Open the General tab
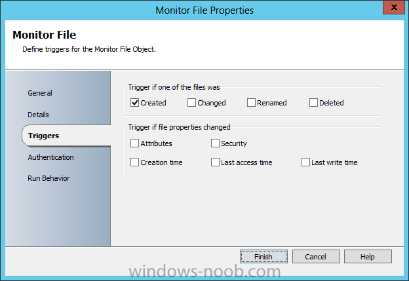Screen dimensions: 409x281 pyautogui.click(x=40, y=93)
